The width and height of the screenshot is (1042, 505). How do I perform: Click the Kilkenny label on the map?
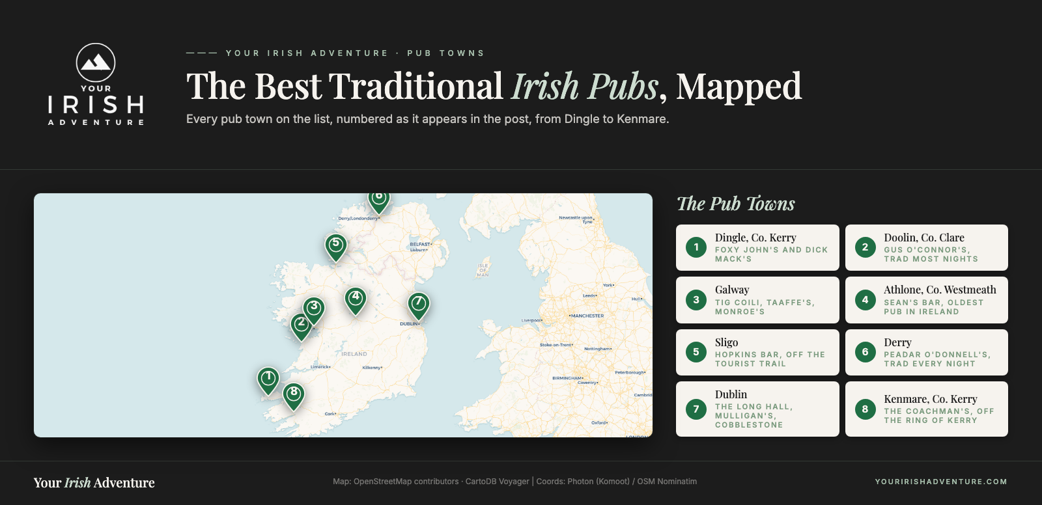(372, 368)
